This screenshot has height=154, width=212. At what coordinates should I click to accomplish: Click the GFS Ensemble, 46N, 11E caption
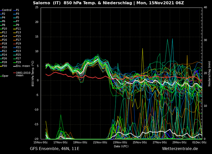(54, 149)
